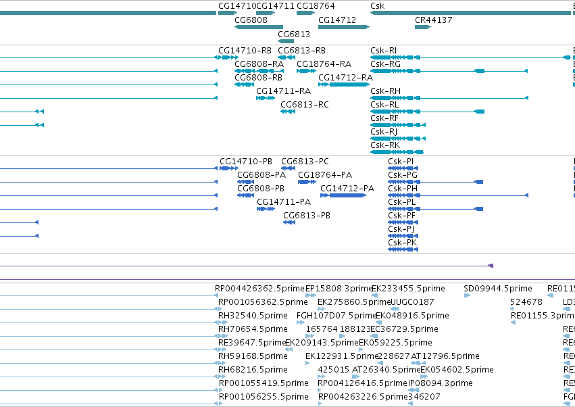Click the CG6813 gene label
Viewport: 575px width, 407px height.
coord(294,34)
